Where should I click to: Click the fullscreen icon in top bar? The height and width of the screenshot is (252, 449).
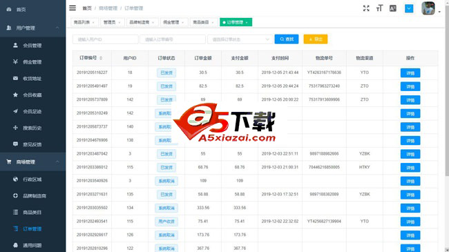[366, 8]
